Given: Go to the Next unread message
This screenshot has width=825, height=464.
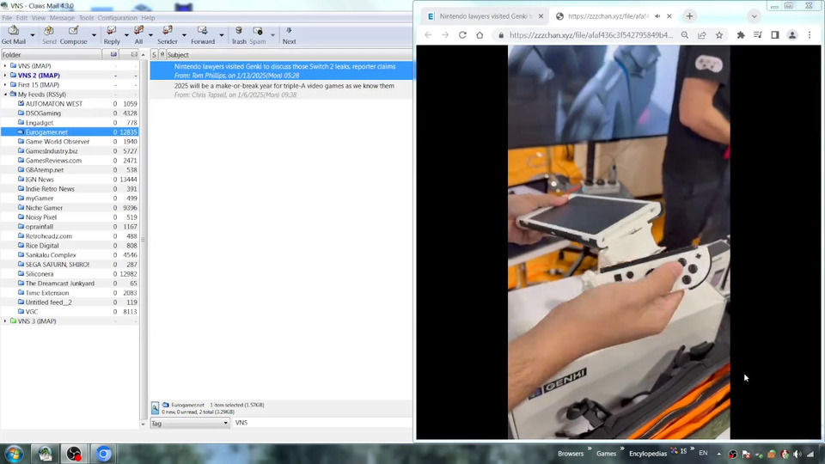Looking at the screenshot, I should click(289, 34).
